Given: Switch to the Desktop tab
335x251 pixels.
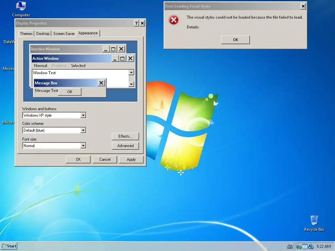Looking at the screenshot, I should point(43,34).
